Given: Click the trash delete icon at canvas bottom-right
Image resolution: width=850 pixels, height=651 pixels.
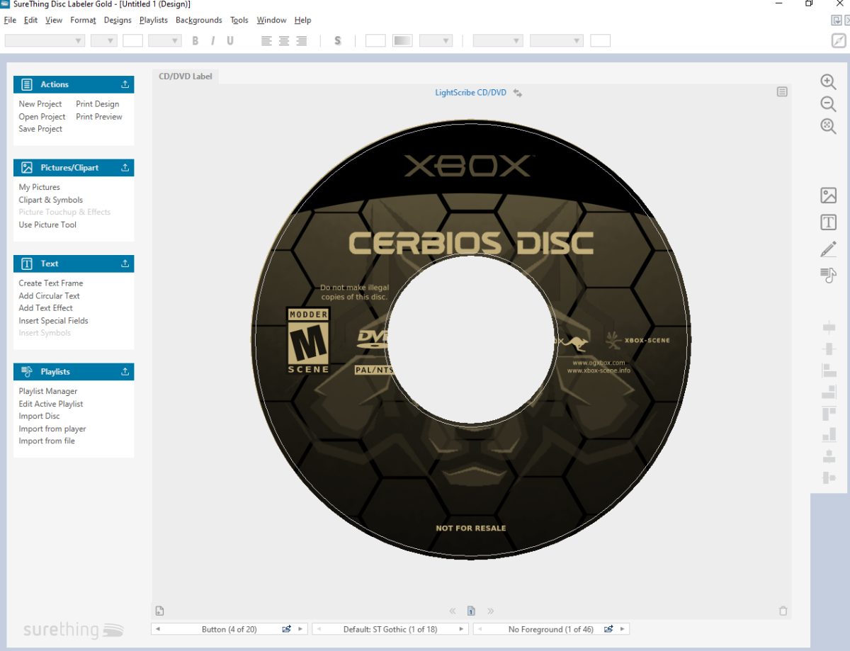Looking at the screenshot, I should 783,611.
